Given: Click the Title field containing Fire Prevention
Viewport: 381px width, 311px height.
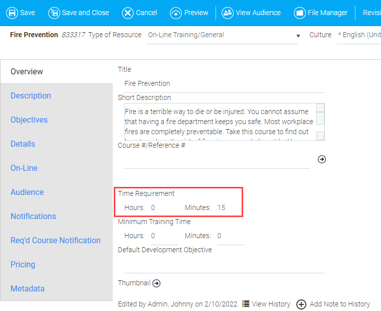Looking at the screenshot, I should pos(224,83).
